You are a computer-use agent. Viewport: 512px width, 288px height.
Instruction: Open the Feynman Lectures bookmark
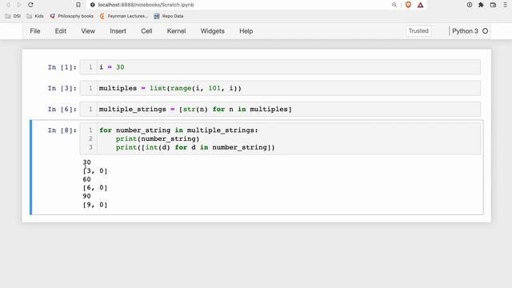(x=124, y=16)
